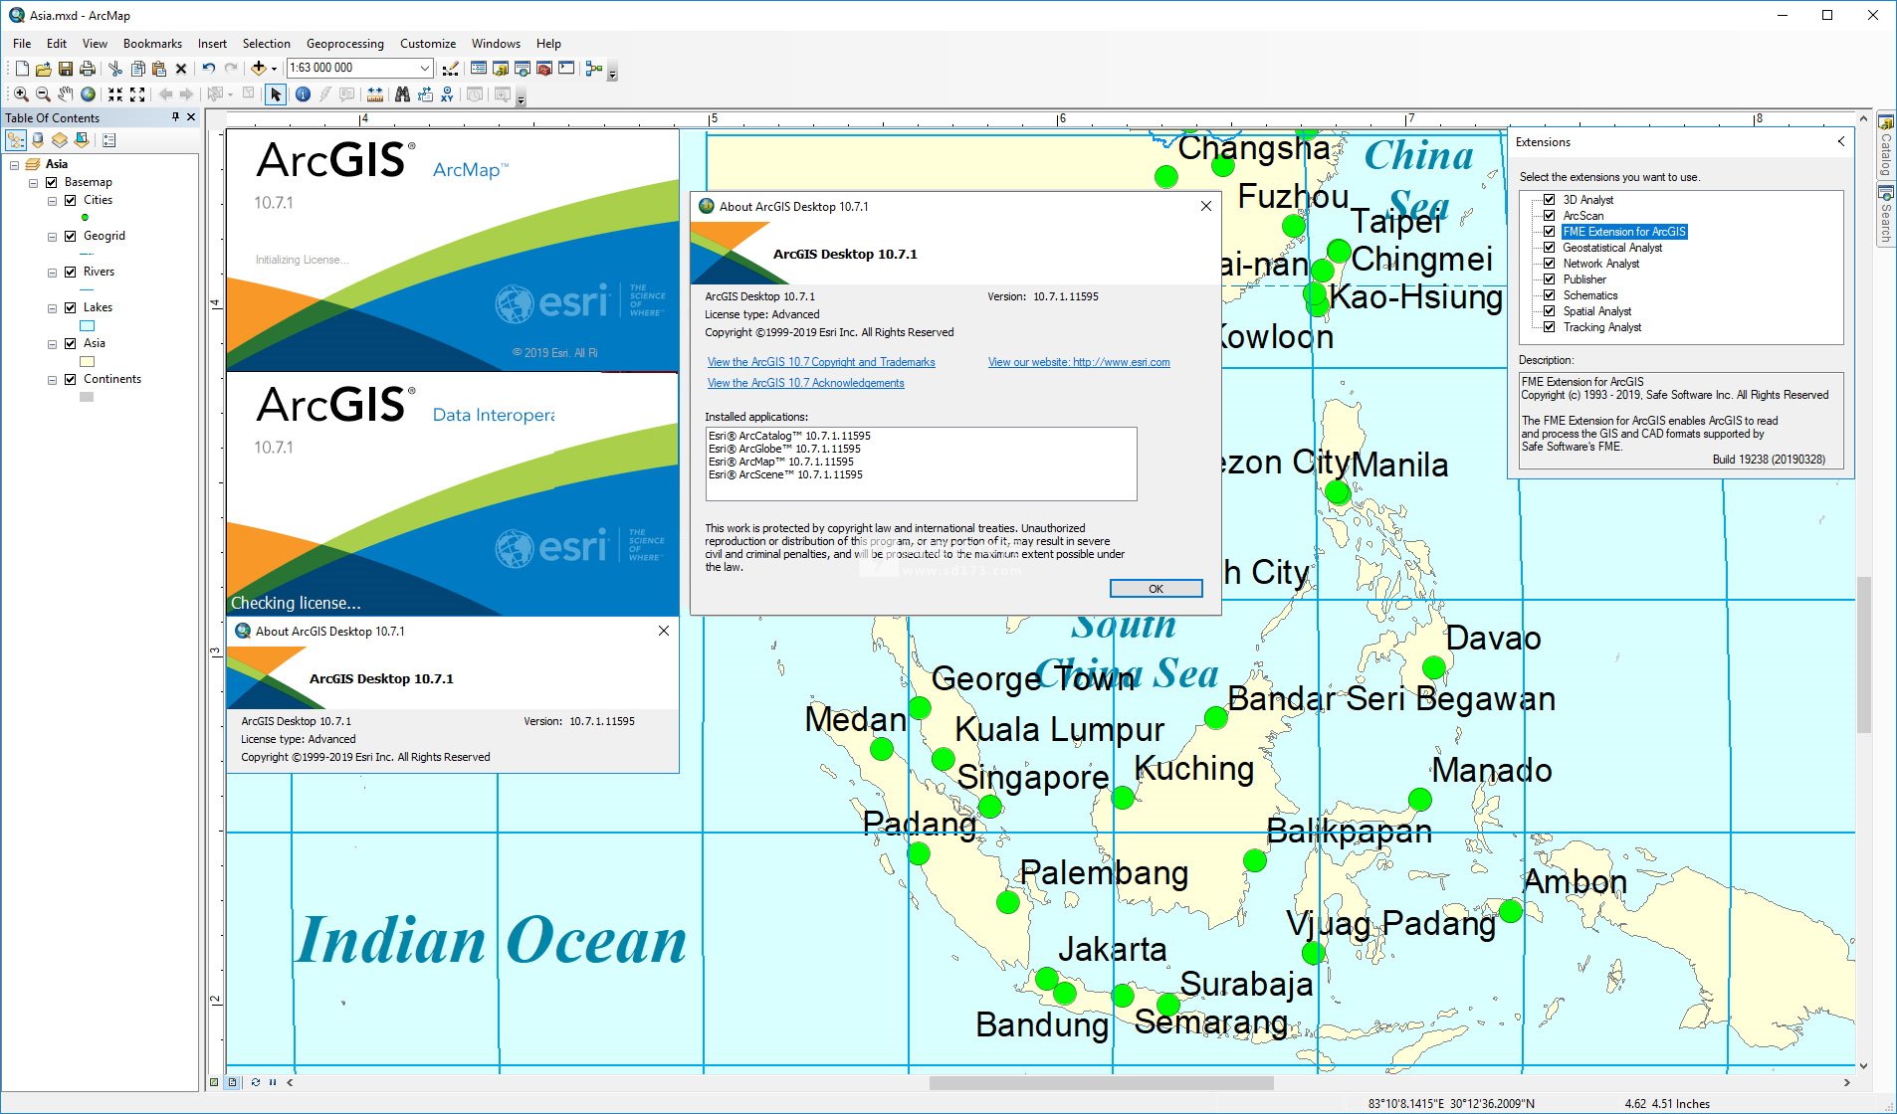The width and height of the screenshot is (1897, 1114).
Task: Visit the esri.com website link
Action: tap(1079, 362)
